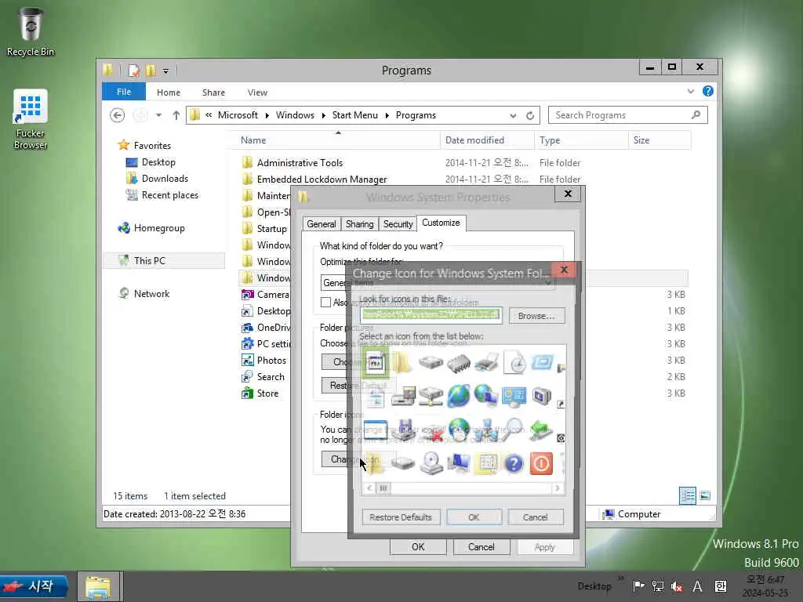The width and height of the screenshot is (803, 602).
Task: Click the Search Programs box
Action: point(628,115)
